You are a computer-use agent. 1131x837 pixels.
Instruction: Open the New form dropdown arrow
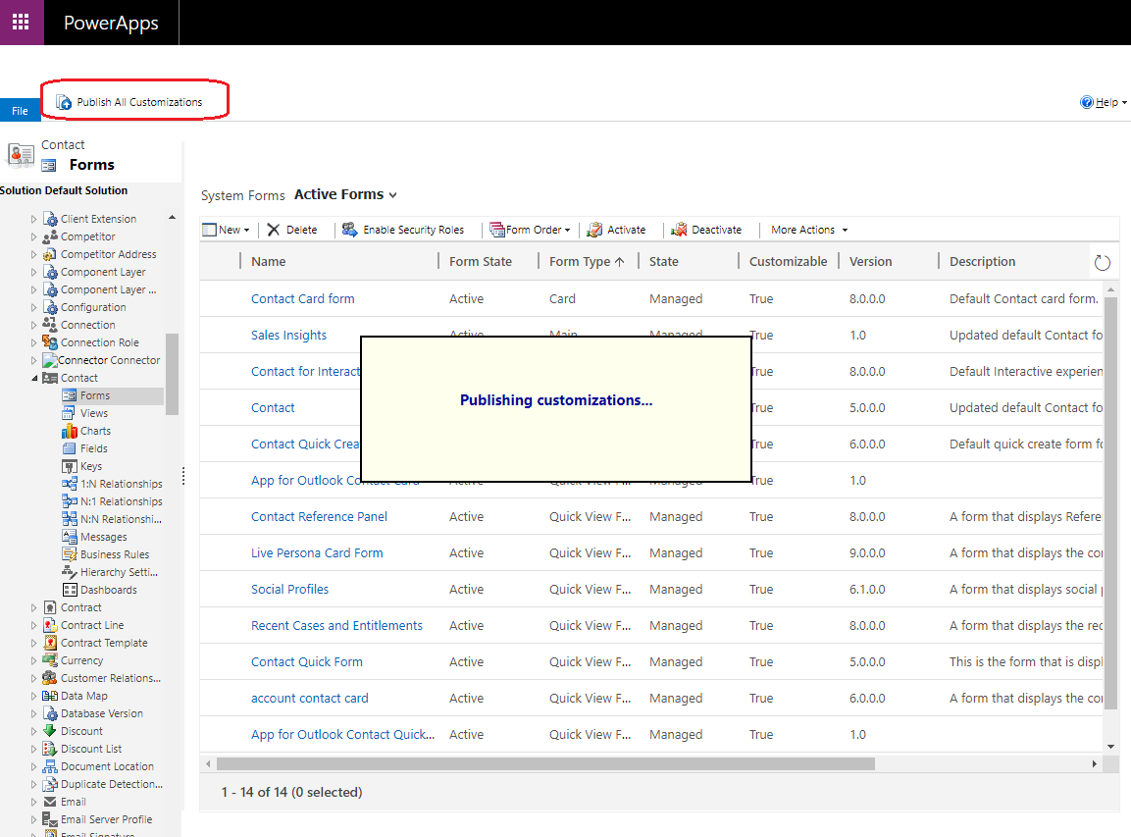246,231
